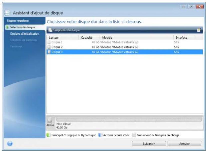206x151 pixels.
Task: Click the green arrow step icon
Action: pos(7,27)
